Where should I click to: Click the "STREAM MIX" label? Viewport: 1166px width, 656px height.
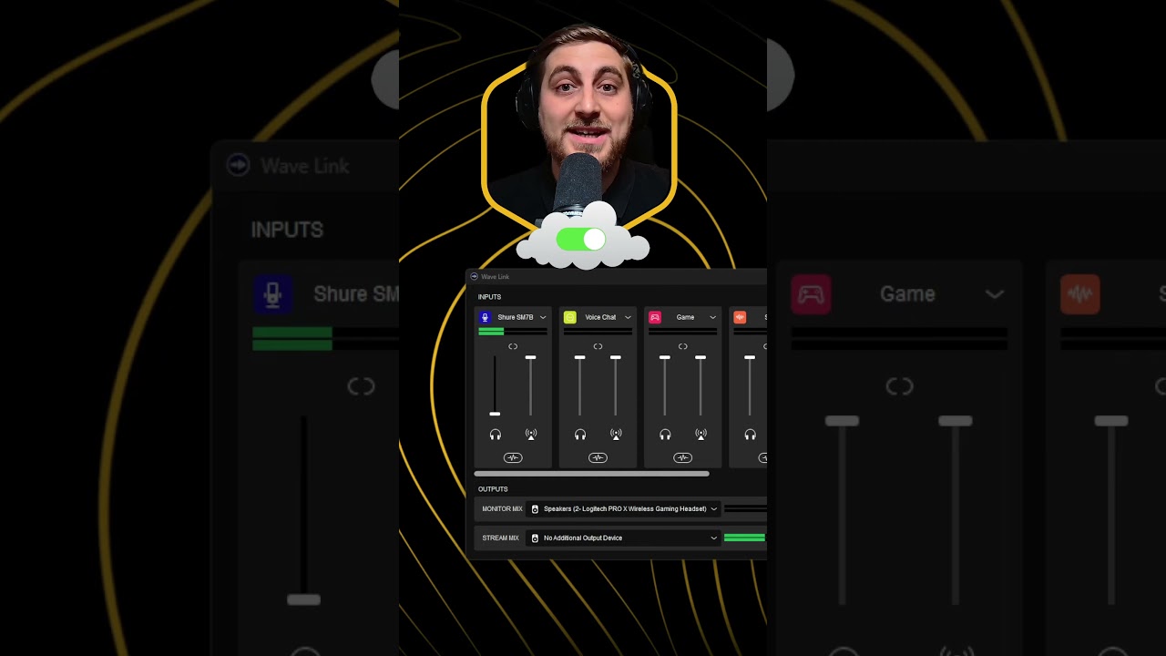click(x=500, y=538)
